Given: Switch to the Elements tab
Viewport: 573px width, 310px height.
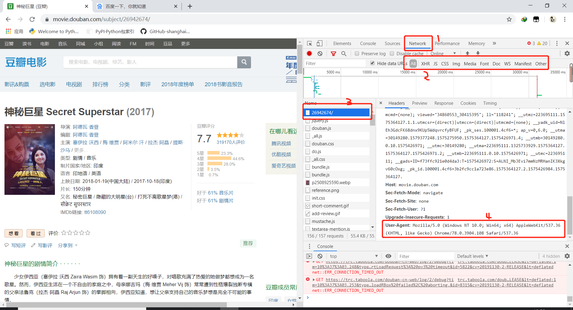Looking at the screenshot, I should point(342,43).
